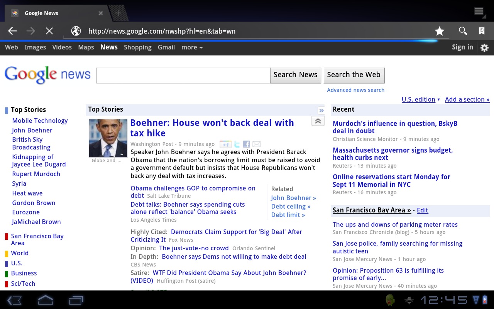
Task: Open the USB debugging notification icon
Action: pos(409,300)
